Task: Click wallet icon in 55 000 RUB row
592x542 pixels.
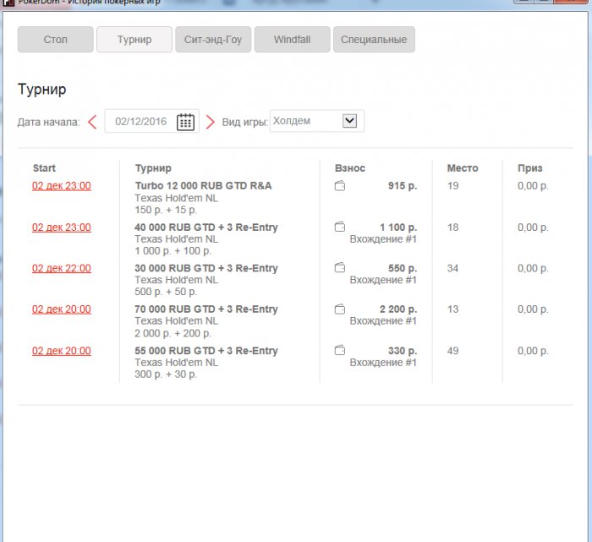Action: (x=340, y=350)
